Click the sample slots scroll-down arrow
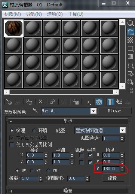This screenshot has height=194, width=135. pyautogui.click(x=122, y=86)
